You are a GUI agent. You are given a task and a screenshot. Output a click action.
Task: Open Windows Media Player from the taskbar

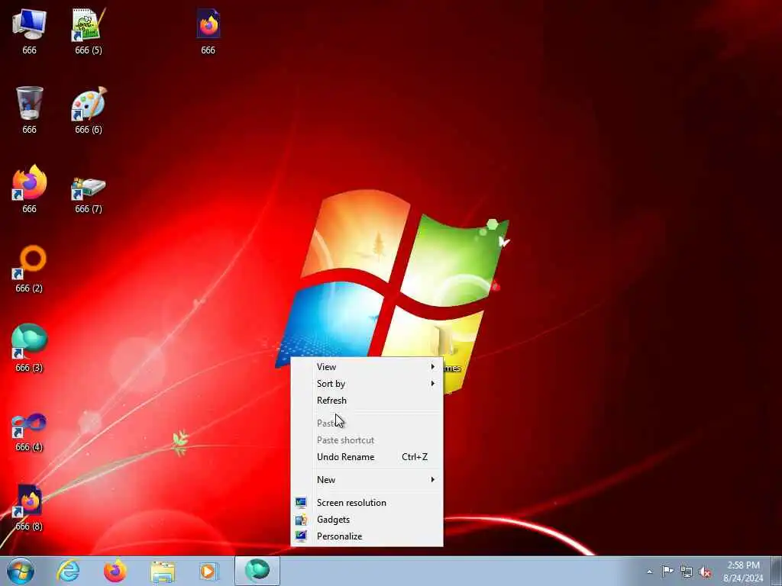208,571
